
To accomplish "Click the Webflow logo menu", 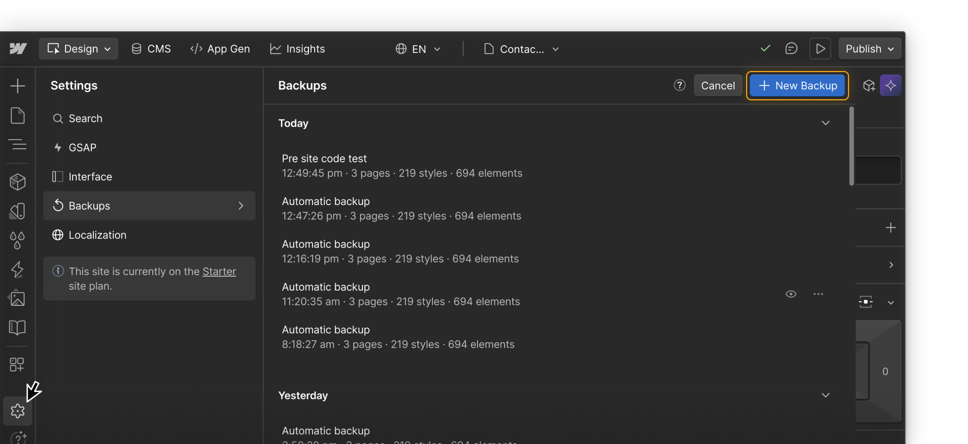I will click(18, 49).
